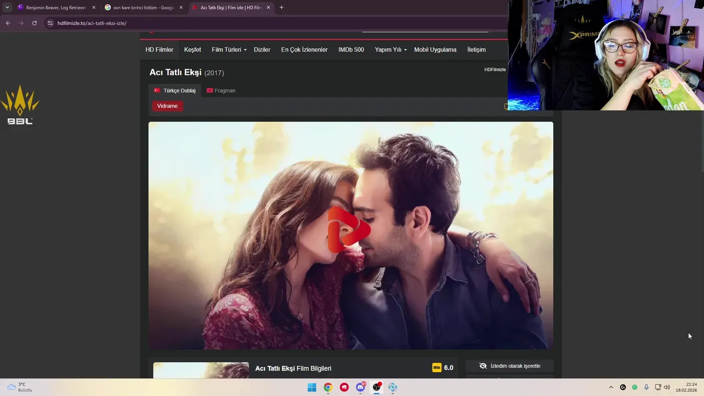Switch to the Fragman tab
Image resolution: width=704 pixels, height=396 pixels.
click(x=221, y=90)
